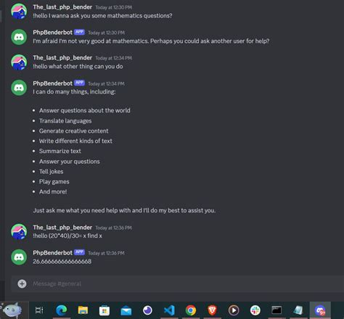Open File Explorer from the taskbar

(83, 310)
